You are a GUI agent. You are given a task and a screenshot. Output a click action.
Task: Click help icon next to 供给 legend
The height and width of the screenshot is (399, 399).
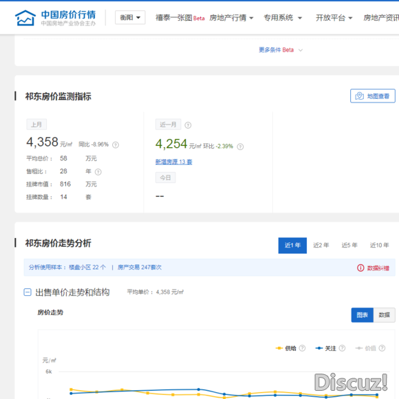coord(302,348)
